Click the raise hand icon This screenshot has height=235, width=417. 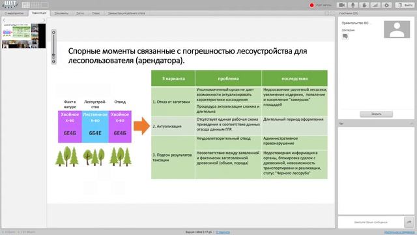pyautogui.click(x=364, y=5)
